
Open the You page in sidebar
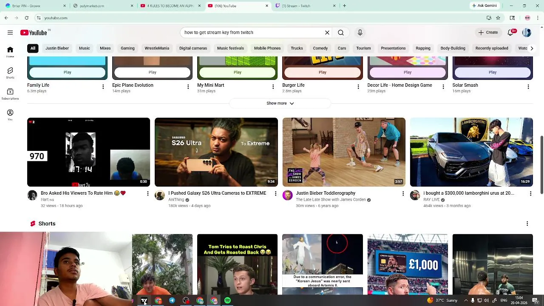(x=10, y=115)
